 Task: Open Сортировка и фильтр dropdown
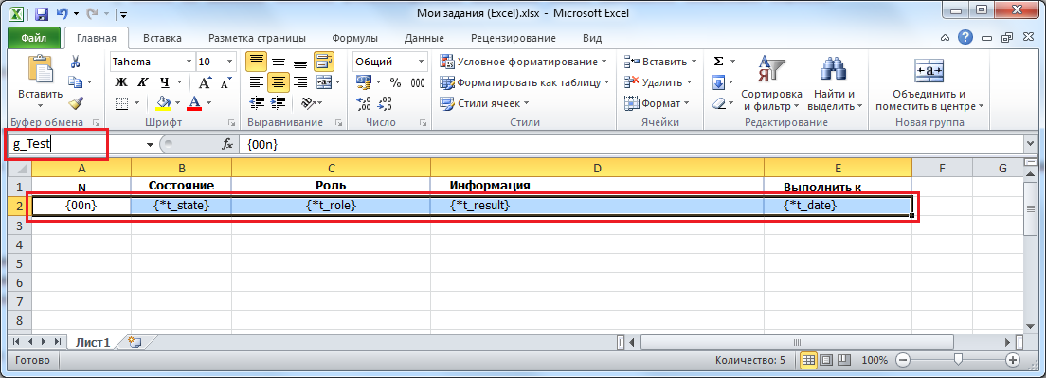click(x=772, y=82)
